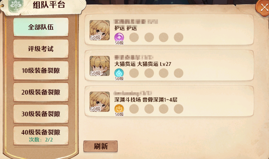Click the purple star class icon

pyautogui.click(x=119, y=37)
